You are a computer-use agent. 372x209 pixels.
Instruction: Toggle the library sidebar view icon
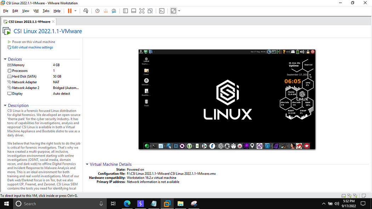point(125,11)
